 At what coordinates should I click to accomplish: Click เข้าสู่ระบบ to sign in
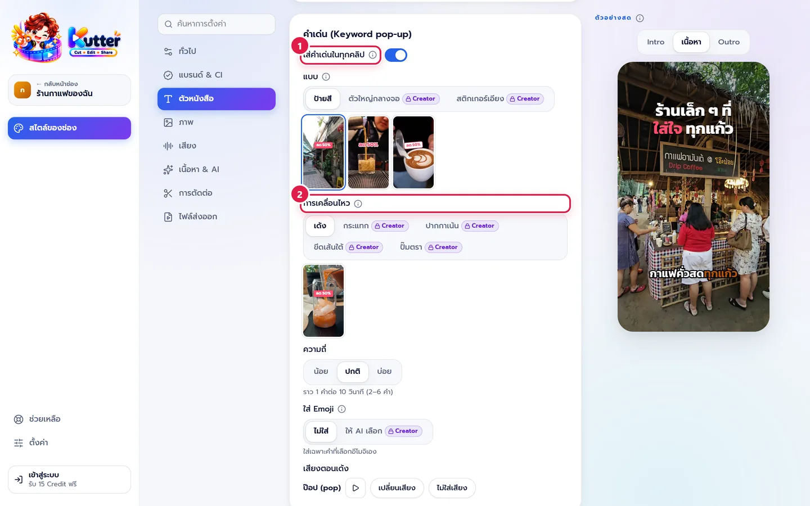pos(69,480)
